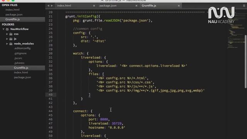Click line number 21 in gutter
Viewport: 247px width, 139px height.
click(x=51, y=16)
